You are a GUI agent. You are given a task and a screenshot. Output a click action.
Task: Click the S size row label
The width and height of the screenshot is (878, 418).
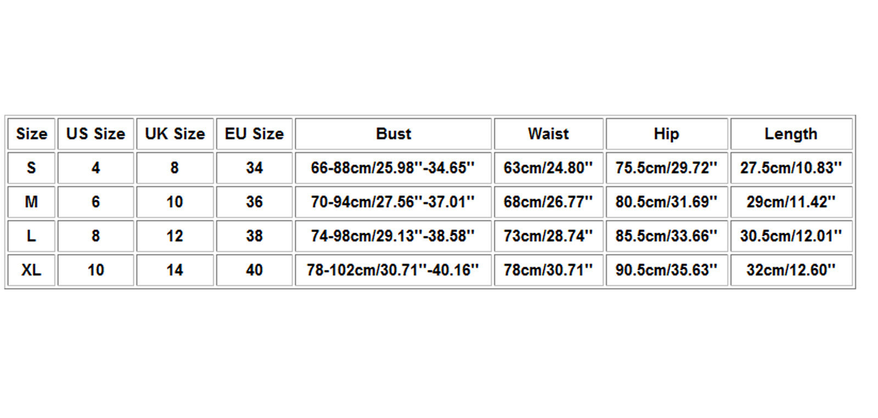pyautogui.click(x=31, y=168)
